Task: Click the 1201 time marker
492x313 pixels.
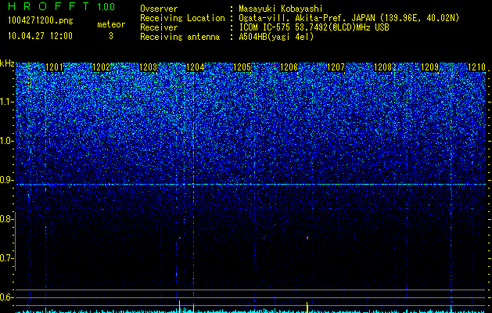Action: pos(54,67)
